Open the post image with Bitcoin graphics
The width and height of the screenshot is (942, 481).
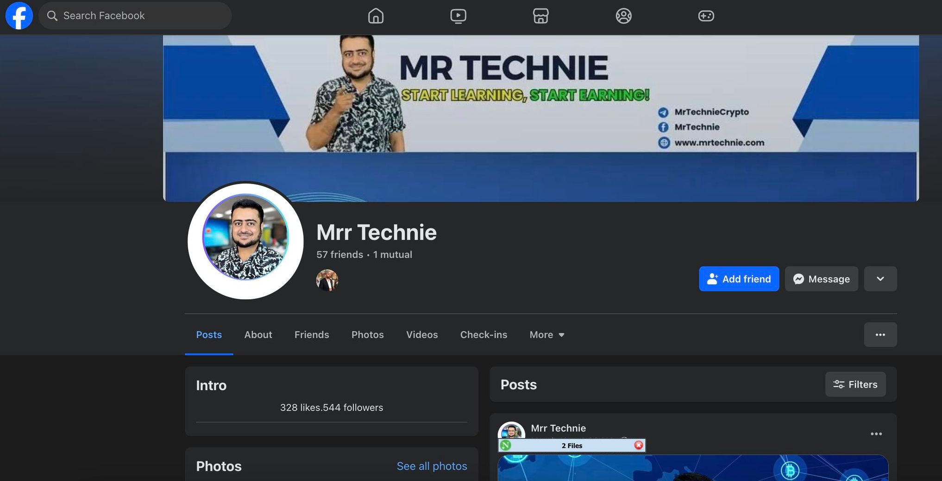point(693,468)
